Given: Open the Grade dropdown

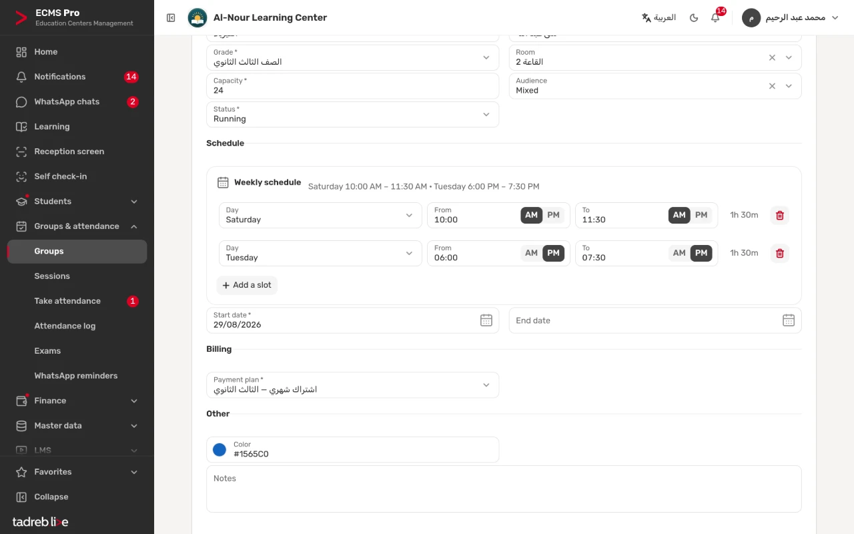Looking at the screenshot, I should click(x=353, y=57).
